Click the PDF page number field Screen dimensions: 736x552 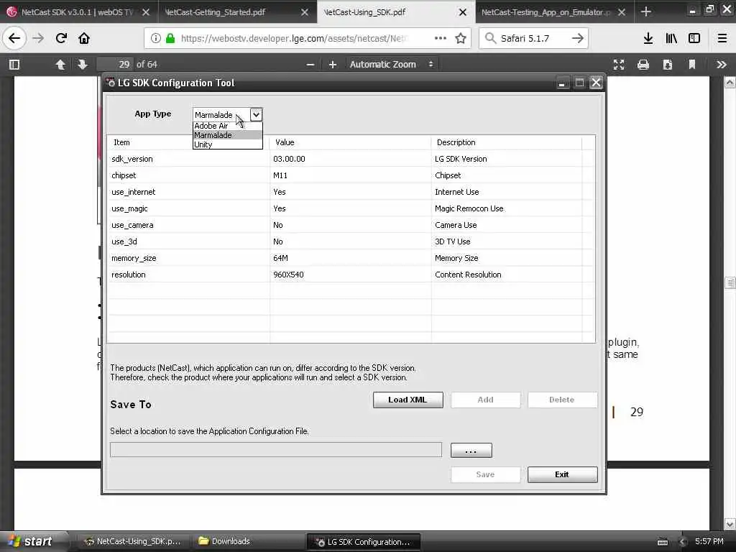click(114, 64)
